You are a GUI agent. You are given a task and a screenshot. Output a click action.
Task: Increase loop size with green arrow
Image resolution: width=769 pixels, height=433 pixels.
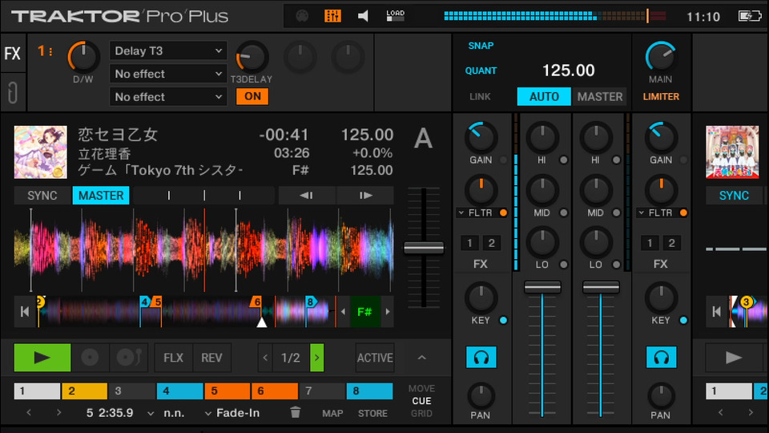click(317, 358)
